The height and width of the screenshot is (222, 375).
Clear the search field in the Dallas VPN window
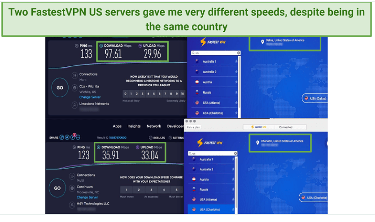238,53
